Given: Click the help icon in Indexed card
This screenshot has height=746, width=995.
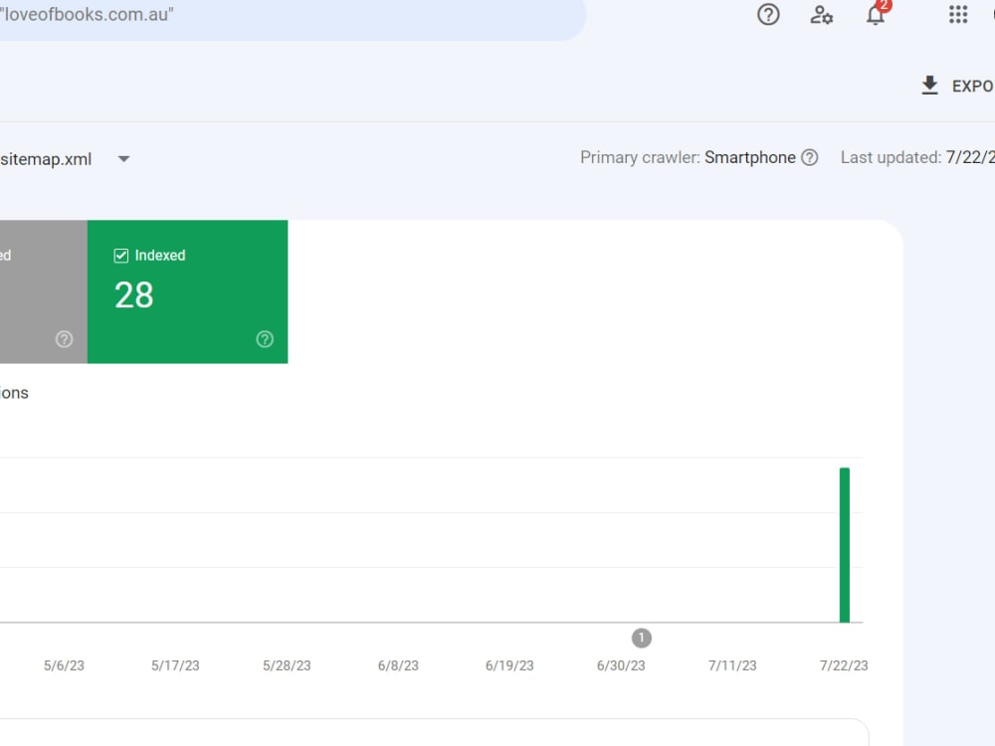Looking at the screenshot, I should (x=265, y=339).
